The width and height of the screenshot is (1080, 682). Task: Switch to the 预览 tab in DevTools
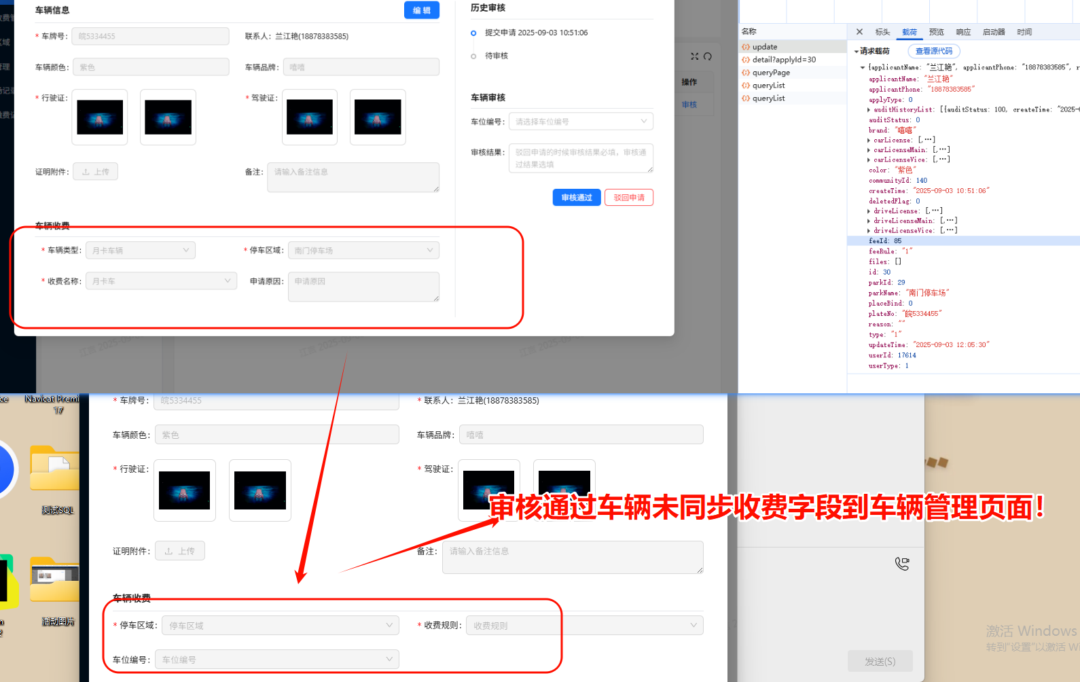[937, 32]
